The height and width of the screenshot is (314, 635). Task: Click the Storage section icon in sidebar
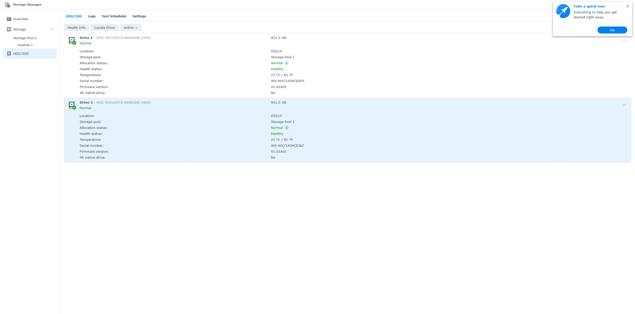pyautogui.click(x=9, y=29)
